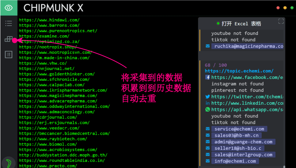This screenshot has width=296, height=168.
Task: Expand results panel with fullscreen icon
Action: coord(281,21)
